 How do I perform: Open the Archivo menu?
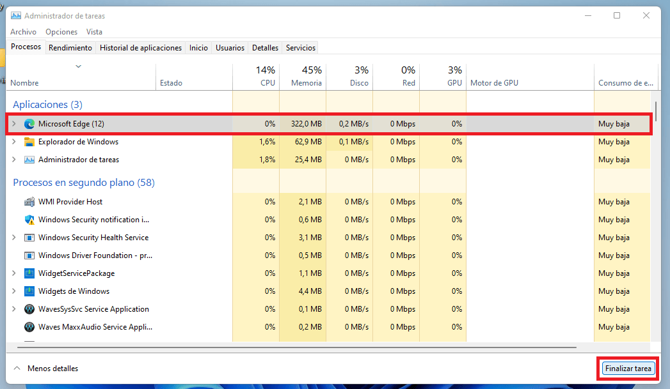[x=23, y=32]
